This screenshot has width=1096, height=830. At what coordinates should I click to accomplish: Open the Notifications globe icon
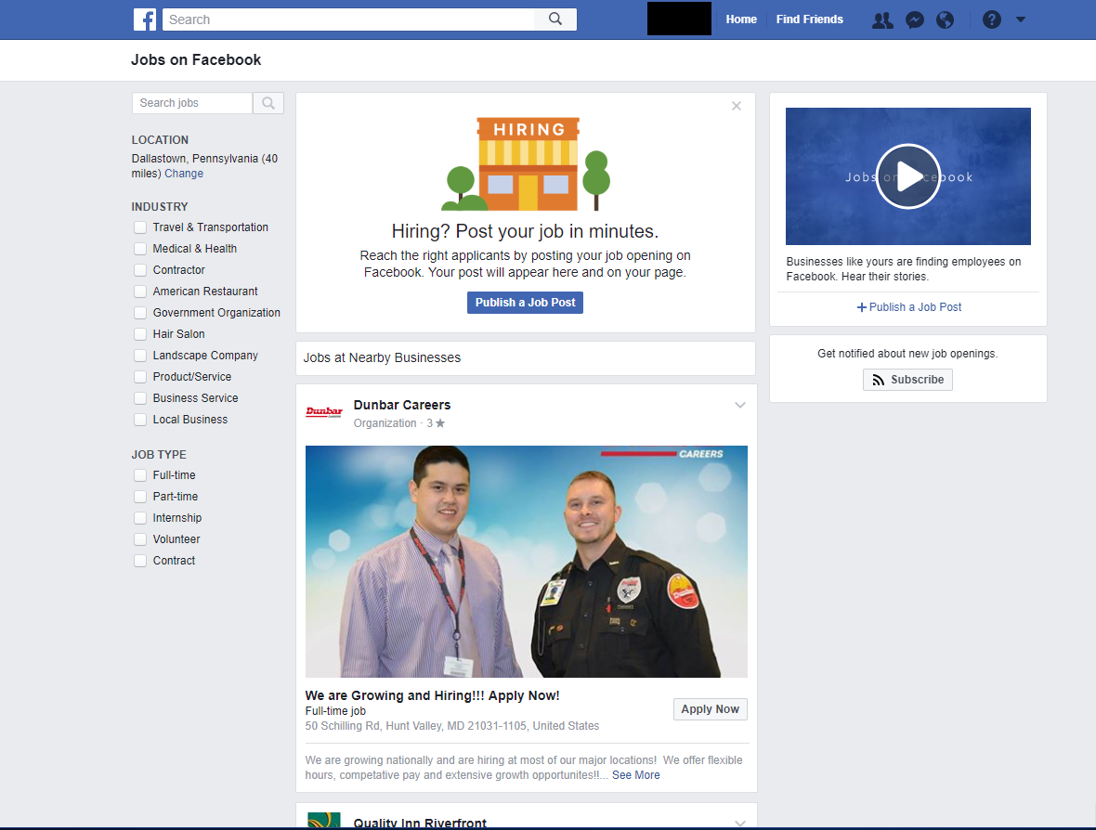tap(945, 19)
